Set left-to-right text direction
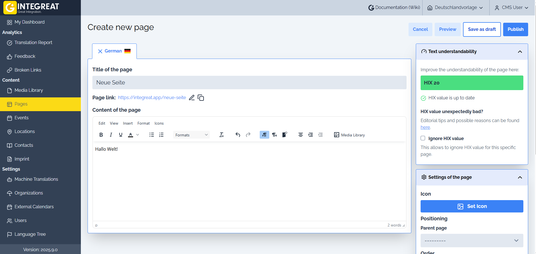The width and height of the screenshot is (536, 254). coord(264,135)
